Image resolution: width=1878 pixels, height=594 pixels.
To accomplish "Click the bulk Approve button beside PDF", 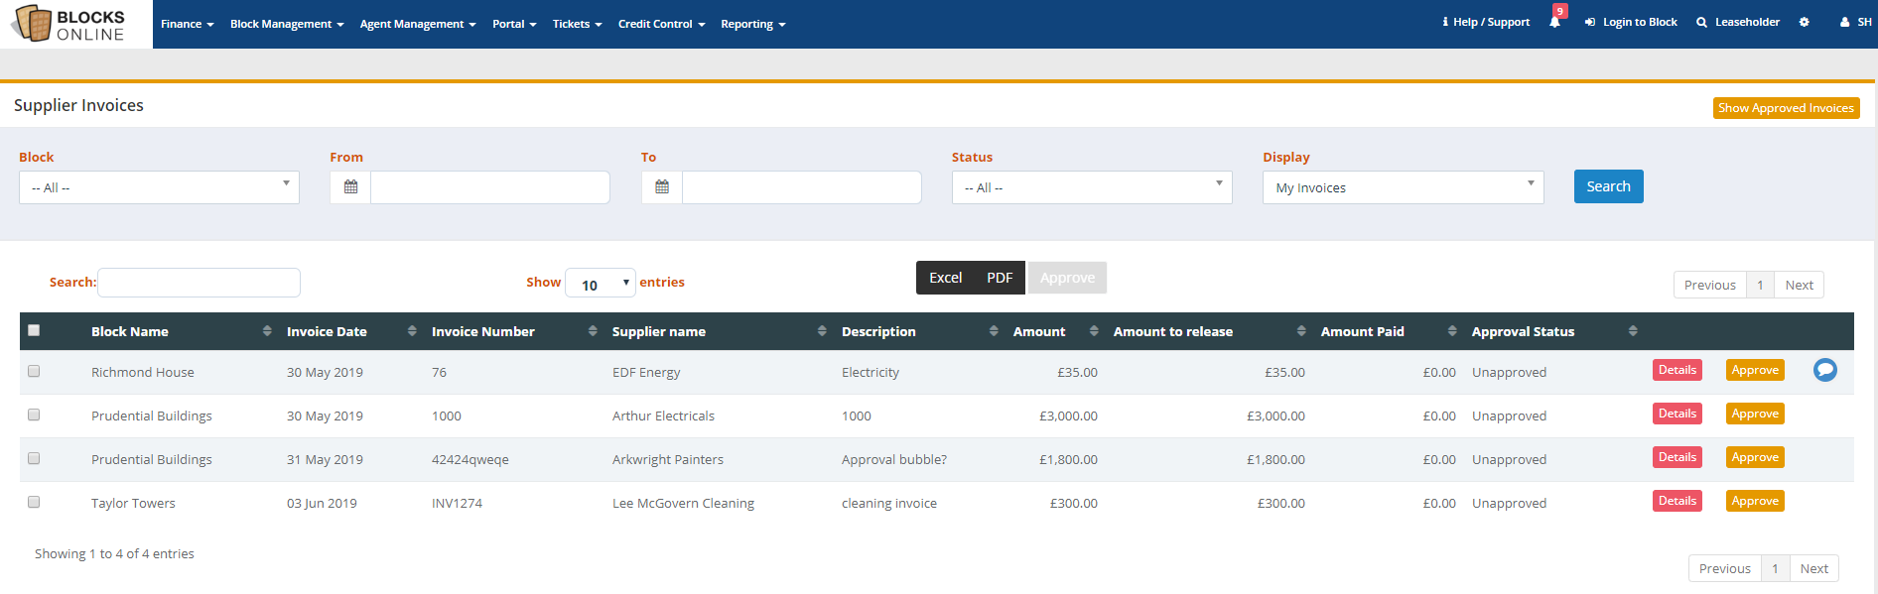I will pos(1067,278).
